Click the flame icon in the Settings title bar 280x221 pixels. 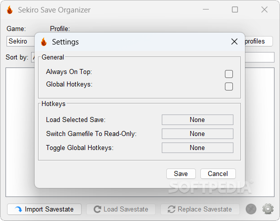tap(44, 42)
